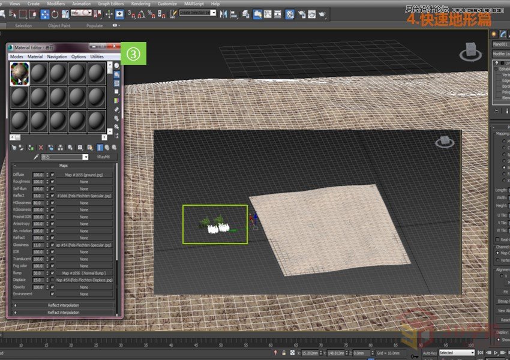The width and height of the screenshot is (510, 360).
Task: Click the Pick Material from Object eyedropper
Action: 35,157
